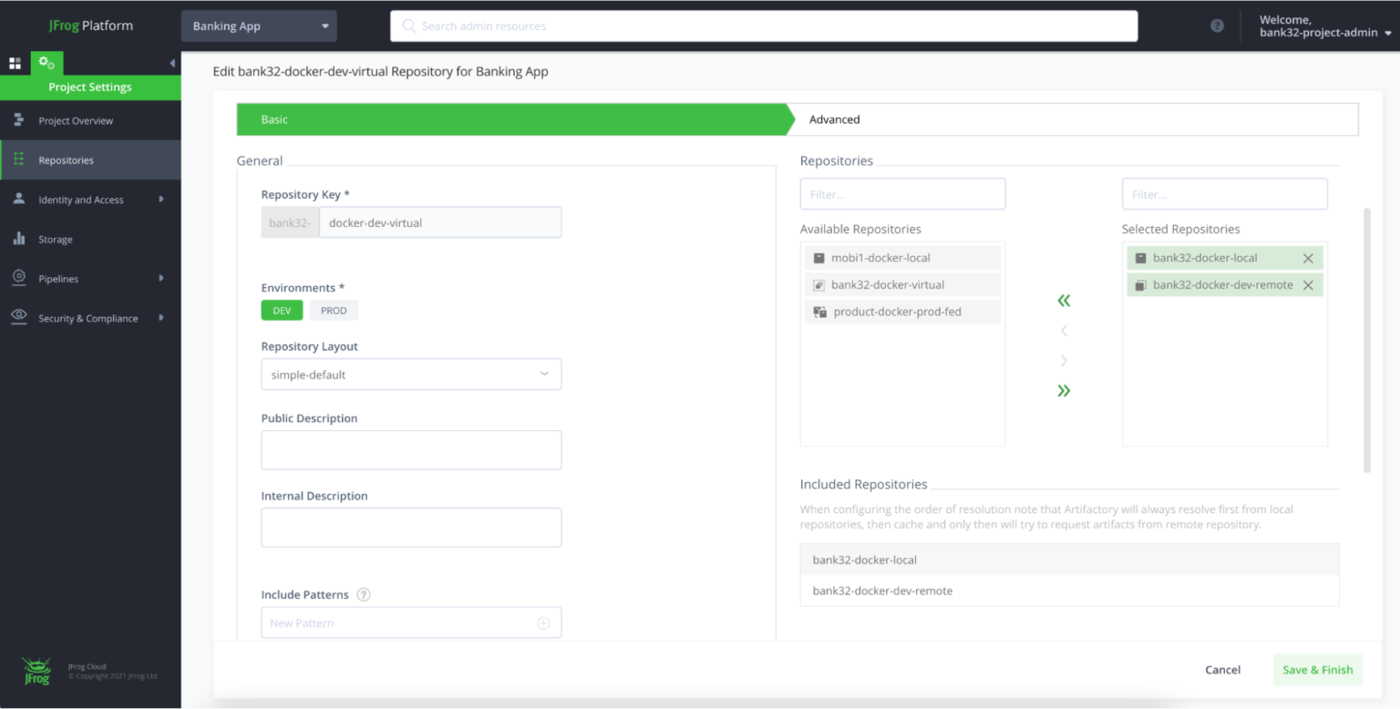Toggle the DEV environment

click(x=282, y=310)
